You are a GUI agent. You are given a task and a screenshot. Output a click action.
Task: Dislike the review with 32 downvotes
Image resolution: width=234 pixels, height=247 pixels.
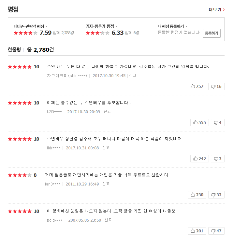coord(216,195)
